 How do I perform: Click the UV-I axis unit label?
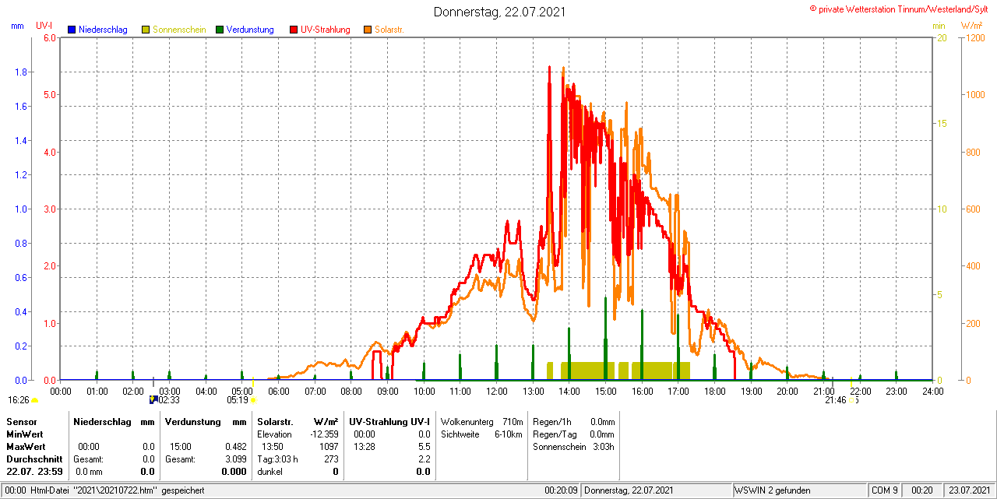pyautogui.click(x=44, y=26)
